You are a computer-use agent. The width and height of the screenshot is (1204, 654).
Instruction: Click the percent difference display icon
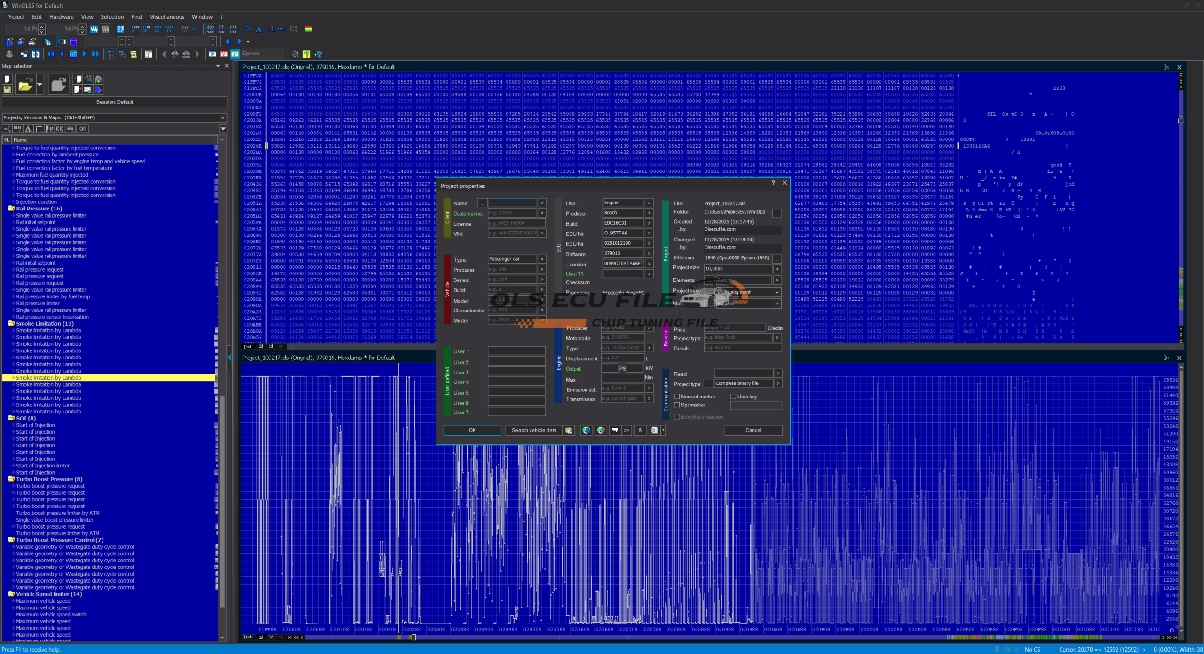coord(248,29)
